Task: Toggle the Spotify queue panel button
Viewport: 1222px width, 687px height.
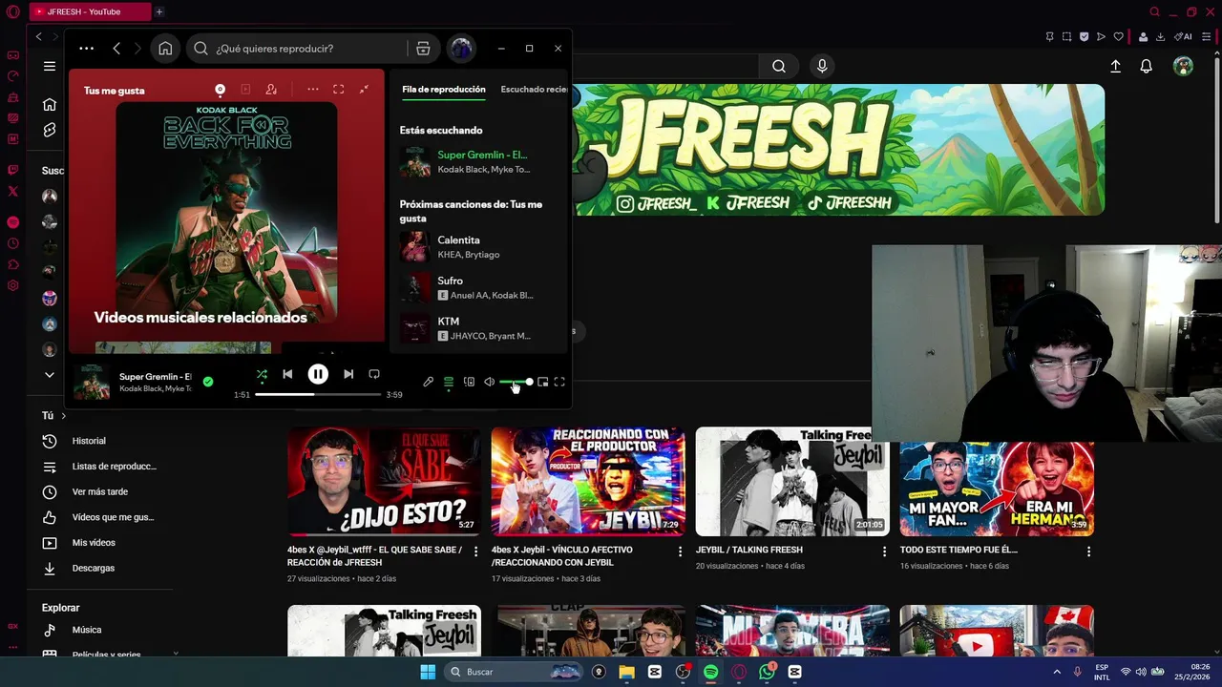Action: [449, 382]
